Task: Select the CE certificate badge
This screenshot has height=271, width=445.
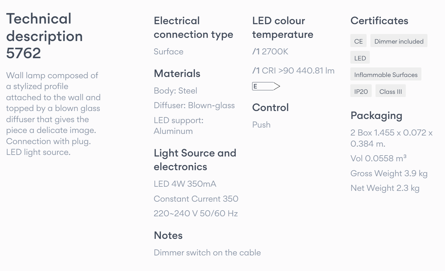Action: tap(358, 41)
